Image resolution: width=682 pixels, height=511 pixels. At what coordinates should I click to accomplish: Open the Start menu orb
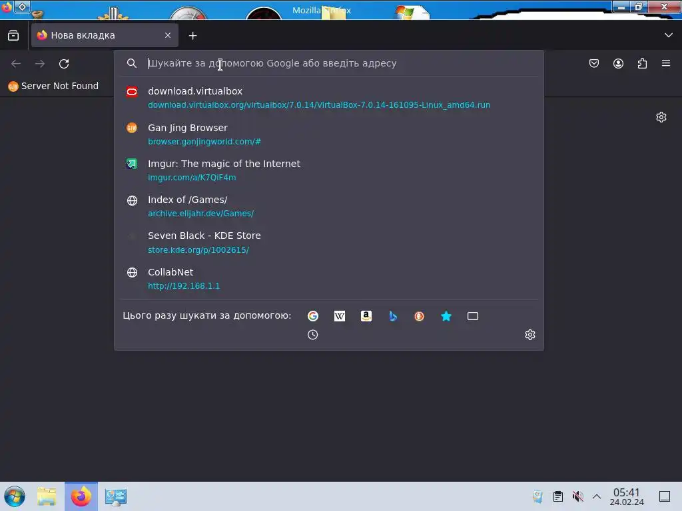tap(15, 496)
